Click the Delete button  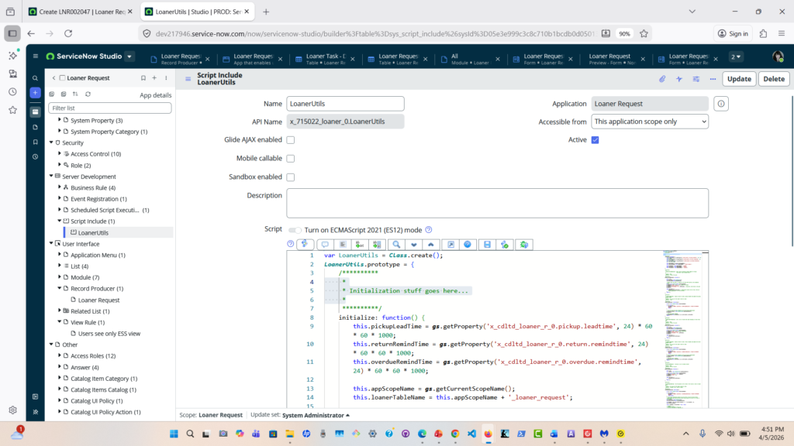coord(773,79)
